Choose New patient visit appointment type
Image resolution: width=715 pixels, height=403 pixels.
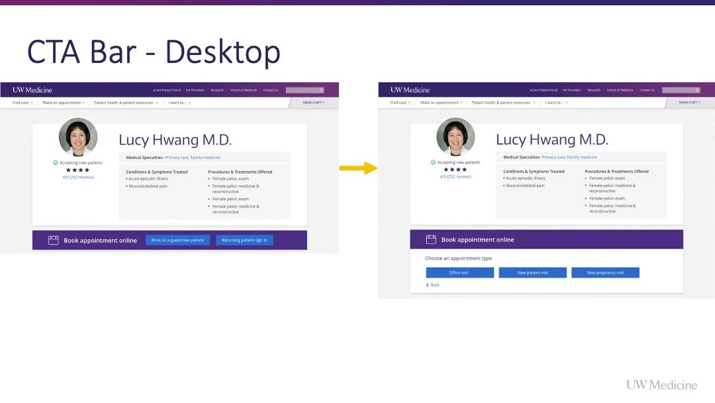532,272
